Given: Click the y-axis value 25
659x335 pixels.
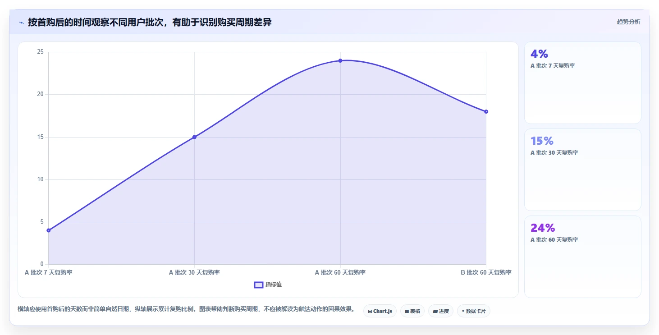Looking at the screenshot, I should 40,52.
